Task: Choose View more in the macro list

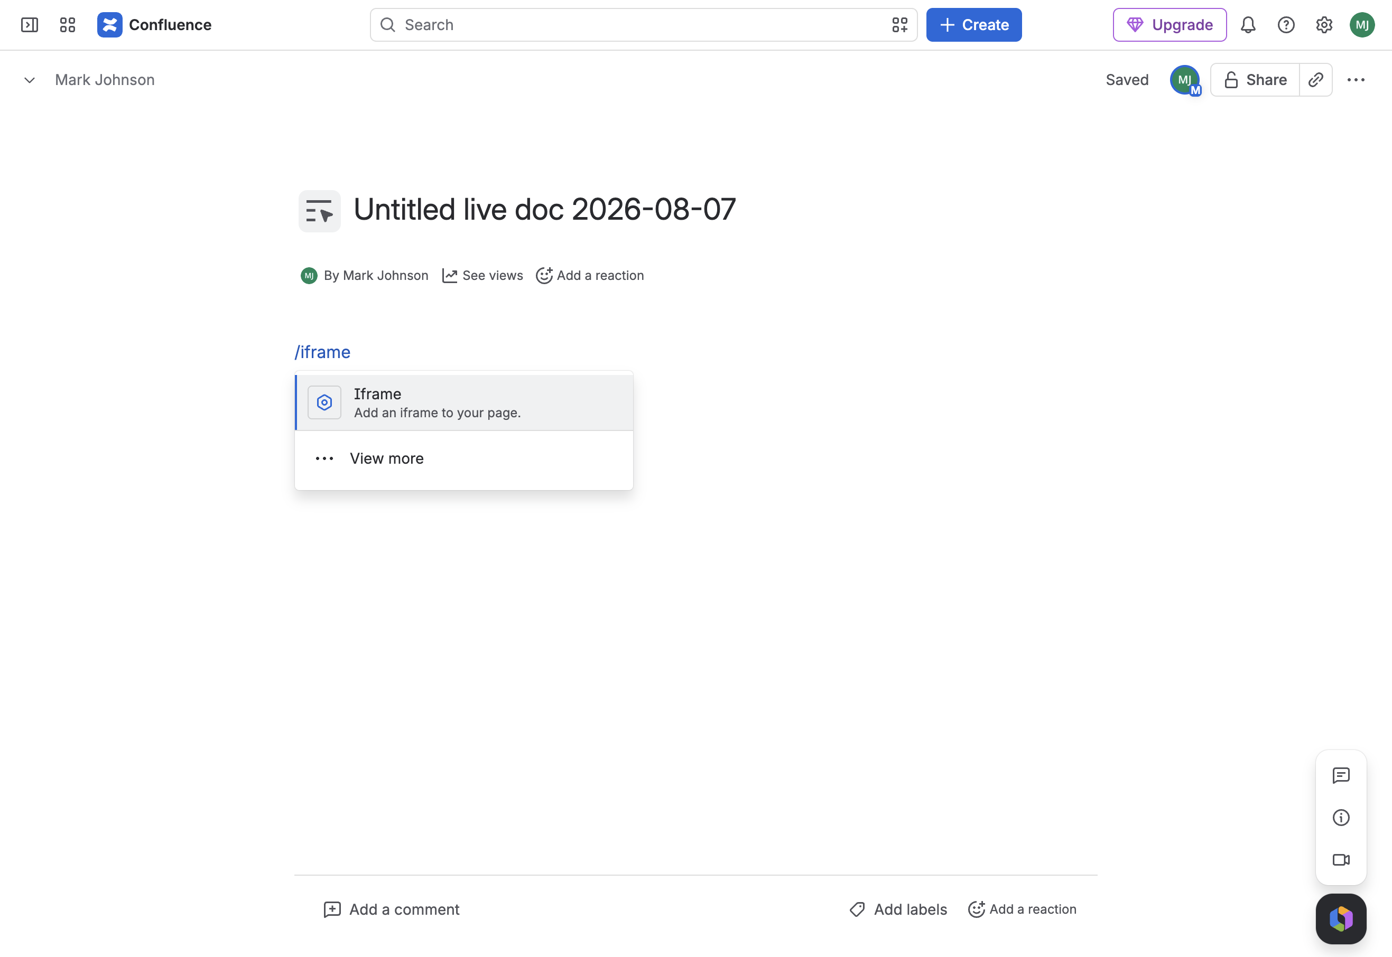Action: pyautogui.click(x=464, y=459)
